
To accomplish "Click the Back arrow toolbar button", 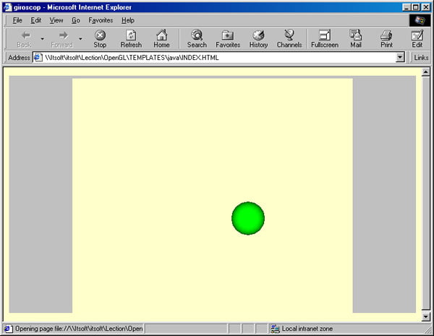I will click(25, 39).
